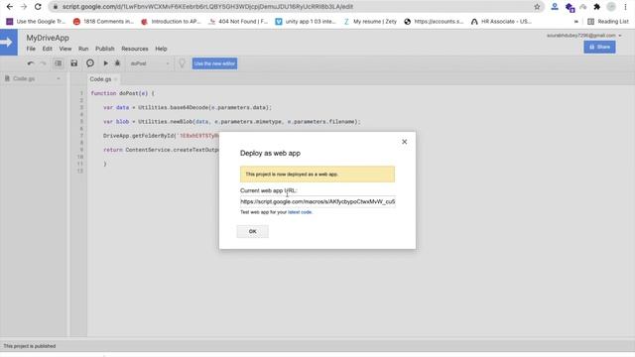Open 'HR Associate - US...' bookmark
The image size is (635, 357).
click(x=501, y=22)
